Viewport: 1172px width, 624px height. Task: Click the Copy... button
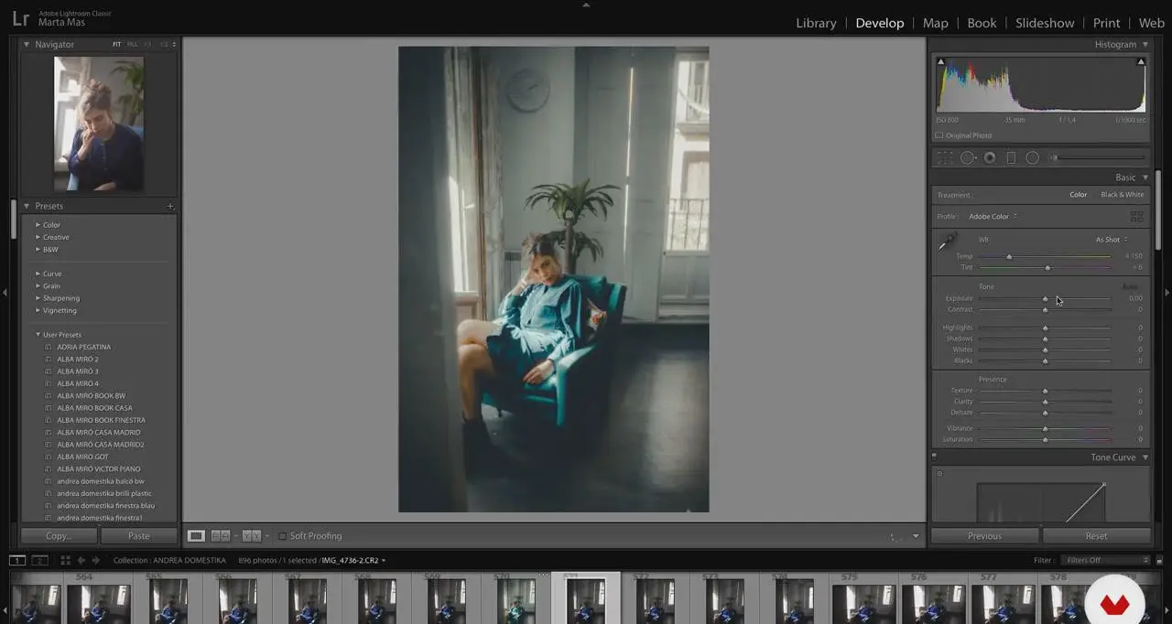point(59,536)
